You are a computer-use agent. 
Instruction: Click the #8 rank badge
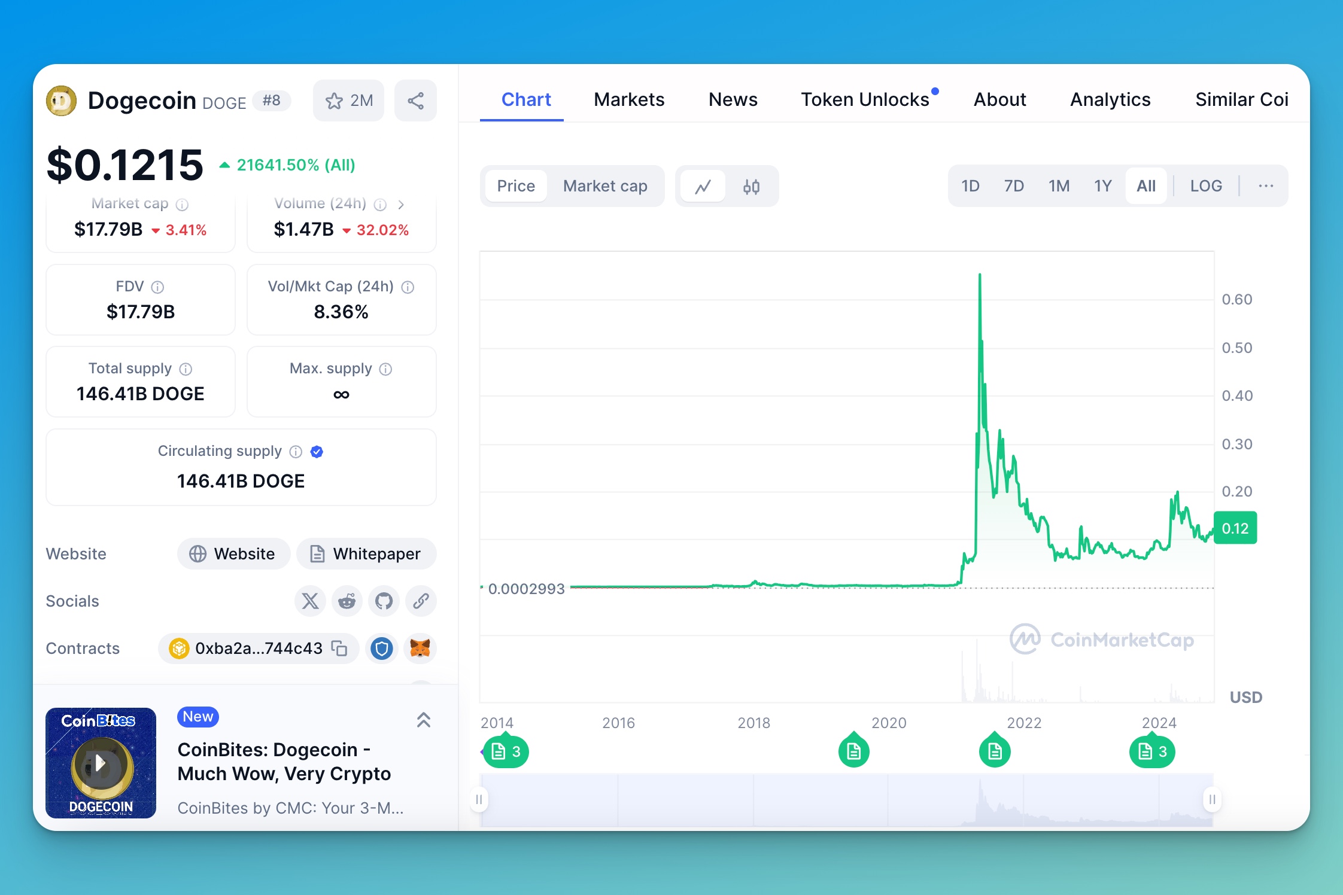pyautogui.click(x=272, y=101)
